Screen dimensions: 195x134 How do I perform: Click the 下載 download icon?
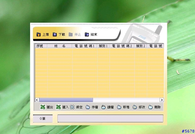pyautogui.click(x=55, y=34)
